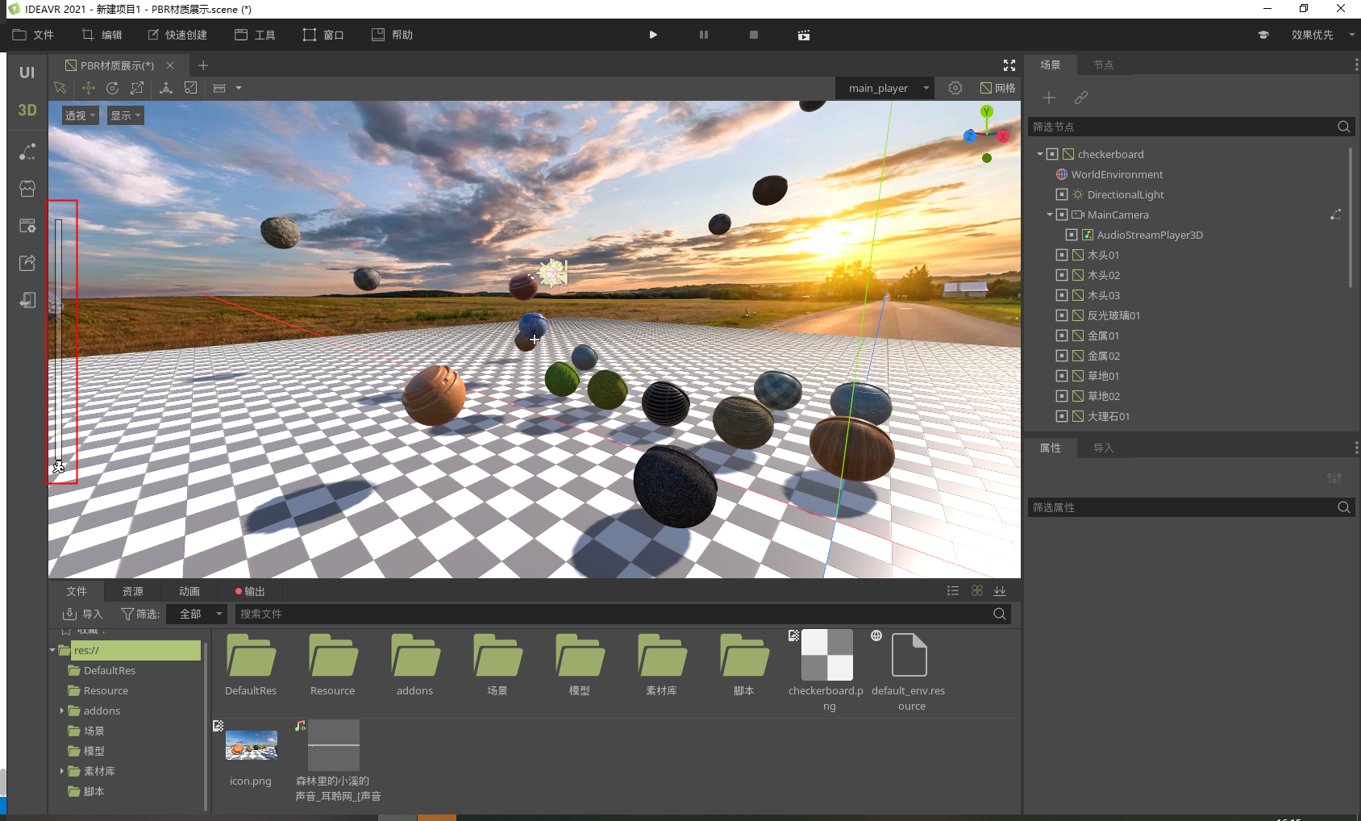
Task: Open the main_player dropdown
Action: pyautogui.click(x=884, y=88)
